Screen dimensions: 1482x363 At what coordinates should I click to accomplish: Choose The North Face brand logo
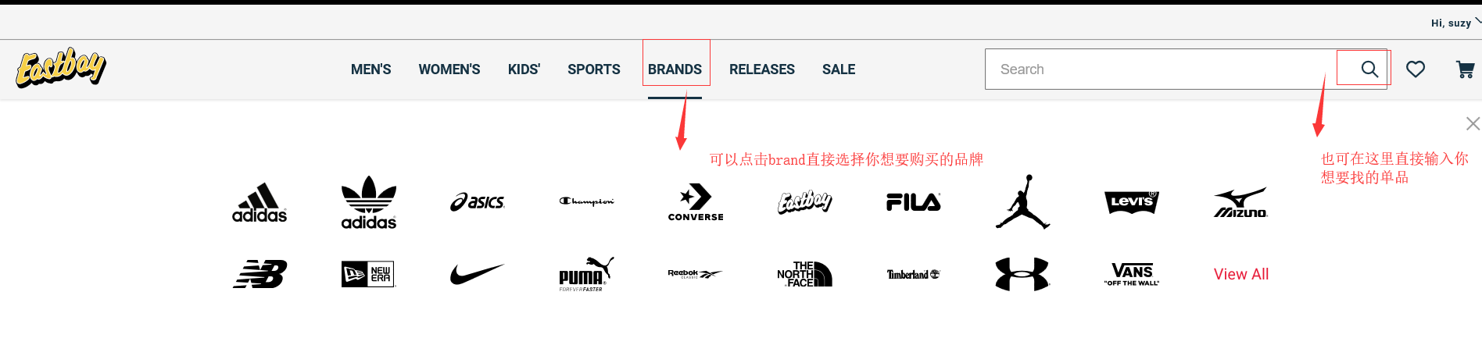click(804, 274)
